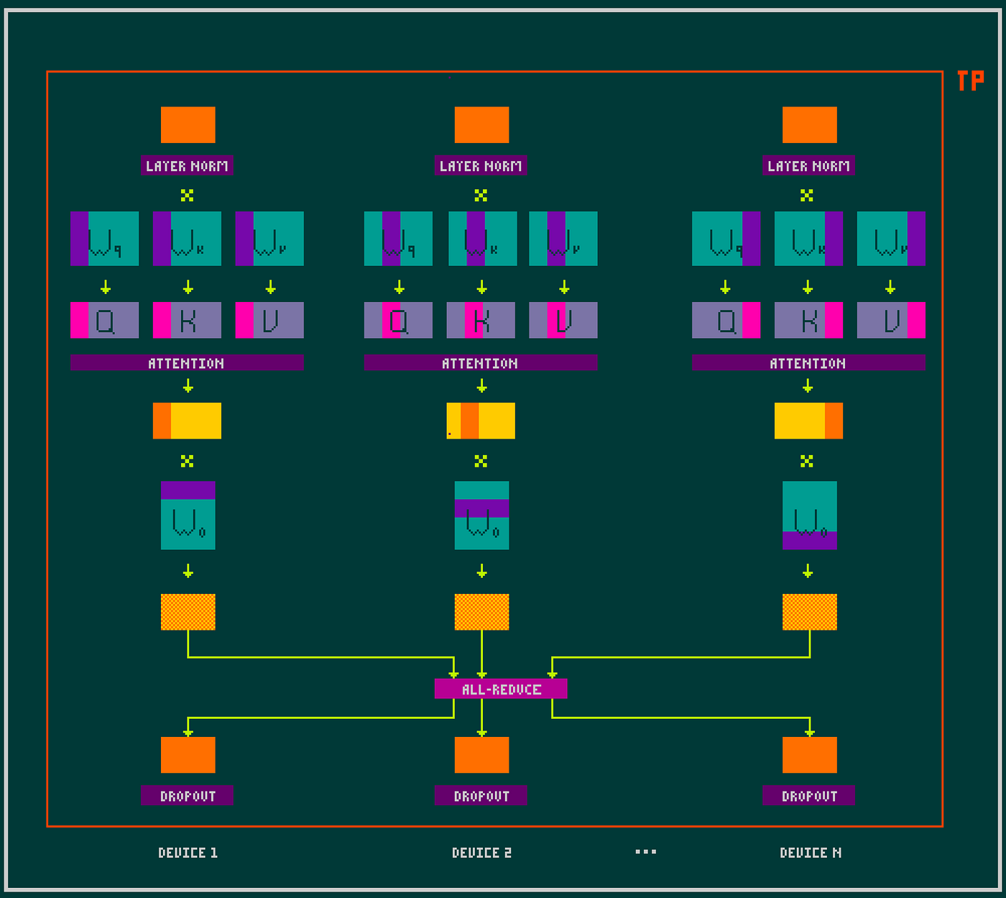Select the Wv weight block in Device 2 column

click(x=563, y=239)
